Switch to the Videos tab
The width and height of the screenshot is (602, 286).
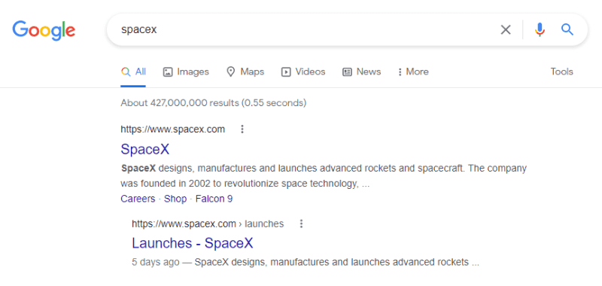tap(303, 71)
